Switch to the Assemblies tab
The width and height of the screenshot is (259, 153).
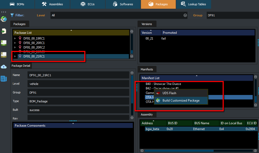tap(52, 4)
